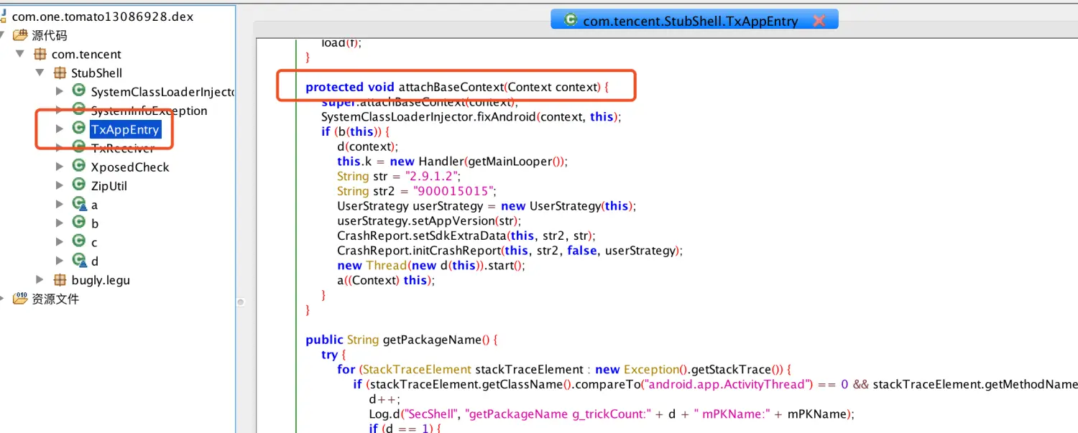Image resolution: width=1078 pixels, height=433 pixels.
Task: Open the ZipUtil class
Action: click(109, 185)
